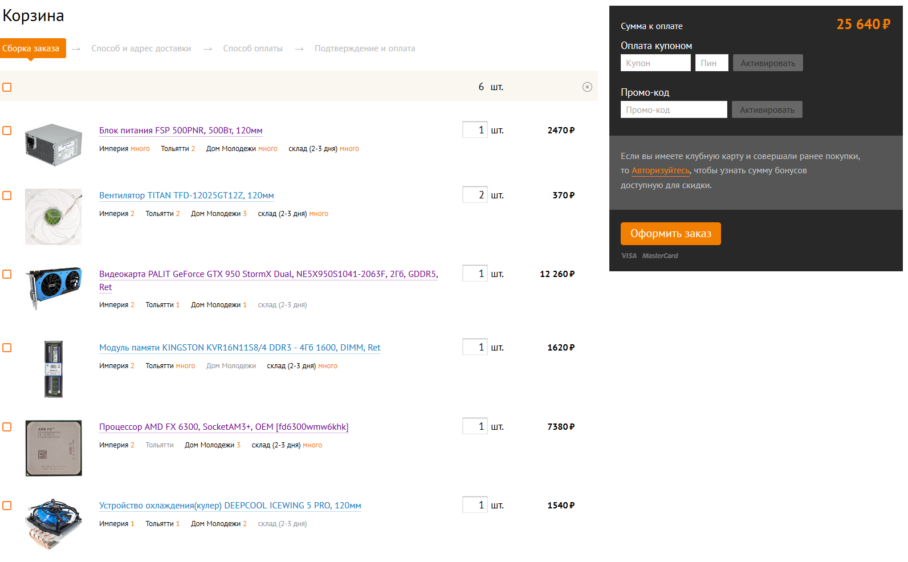Screen dimensions: 908x562
Task: Click the 1540 ₽ cooler price
Action: 561,506
